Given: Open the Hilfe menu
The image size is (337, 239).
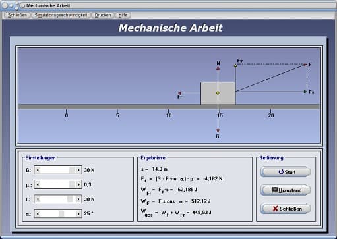Looking at the screenshot, I should pos(123,15).
